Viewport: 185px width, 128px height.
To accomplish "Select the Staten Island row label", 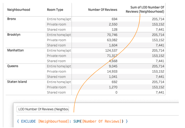I will pos(17,82).
